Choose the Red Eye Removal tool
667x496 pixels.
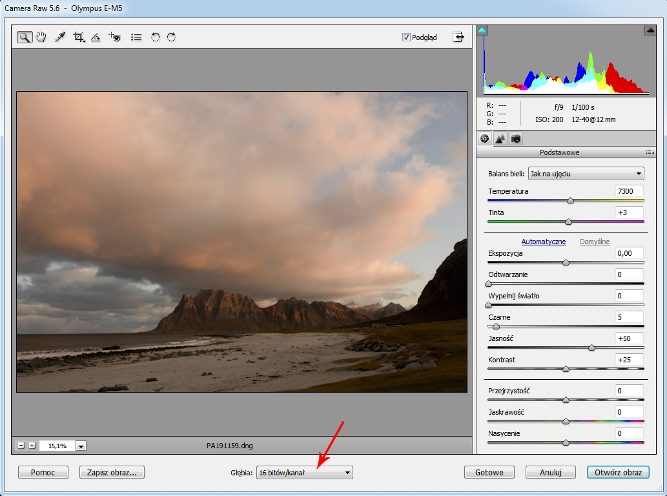click(115, 37)
